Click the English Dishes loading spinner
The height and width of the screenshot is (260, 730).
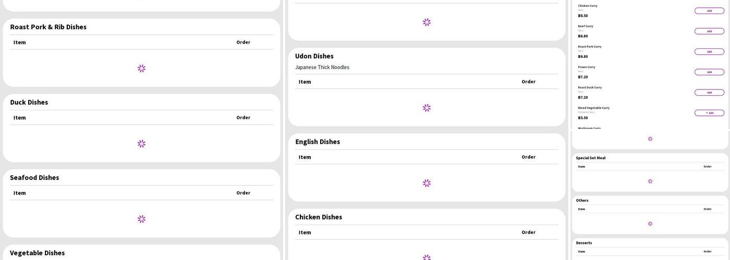tap(427, 184)
